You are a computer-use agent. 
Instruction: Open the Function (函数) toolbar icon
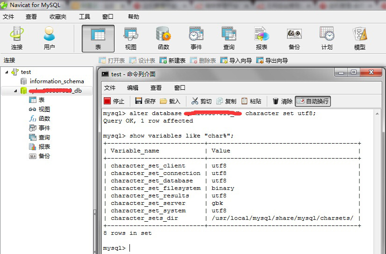[164, 38]
